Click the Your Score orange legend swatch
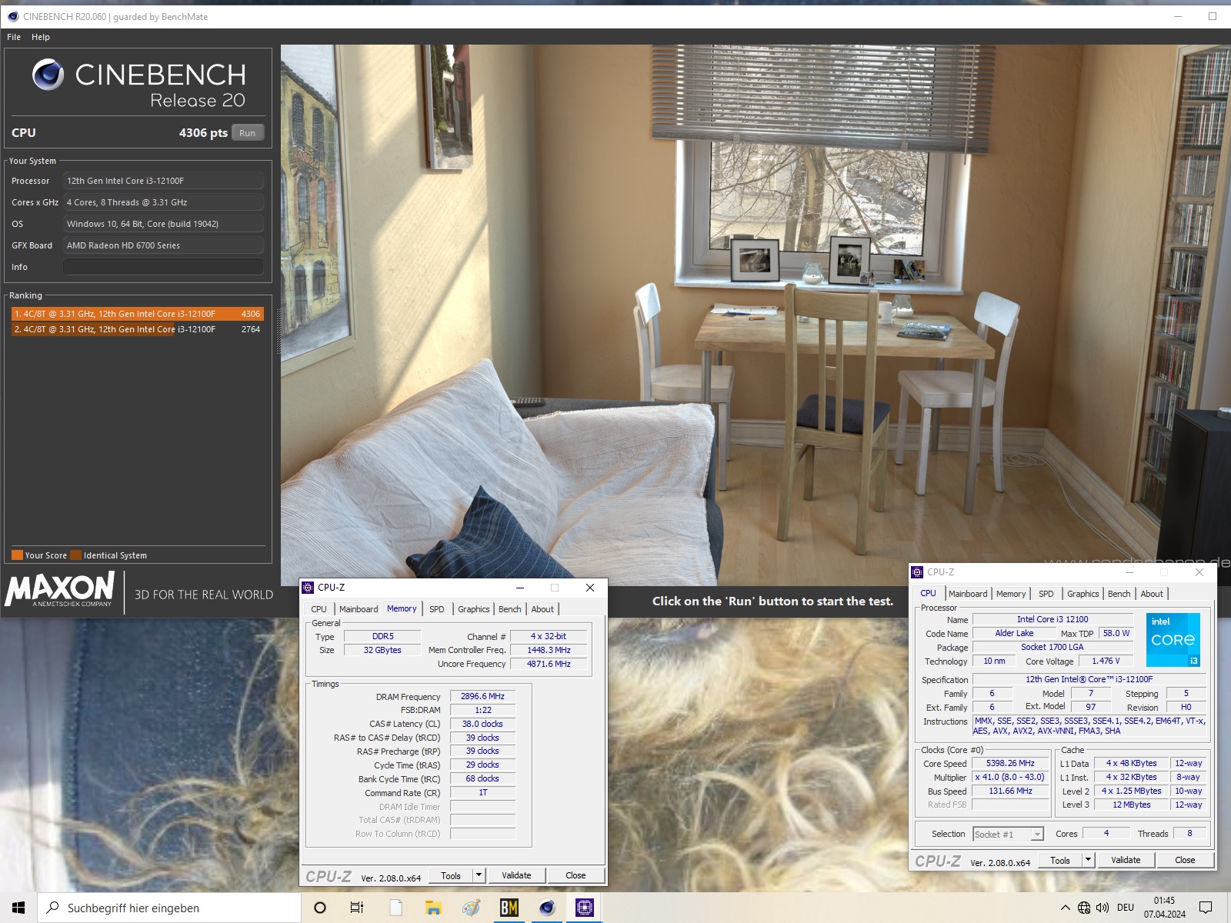1231x923 pixels. 17,555
